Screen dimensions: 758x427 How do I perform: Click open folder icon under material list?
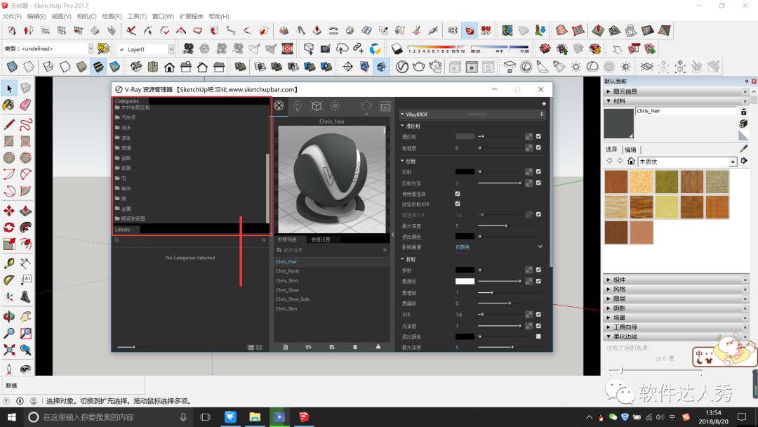tap(308, 347)
